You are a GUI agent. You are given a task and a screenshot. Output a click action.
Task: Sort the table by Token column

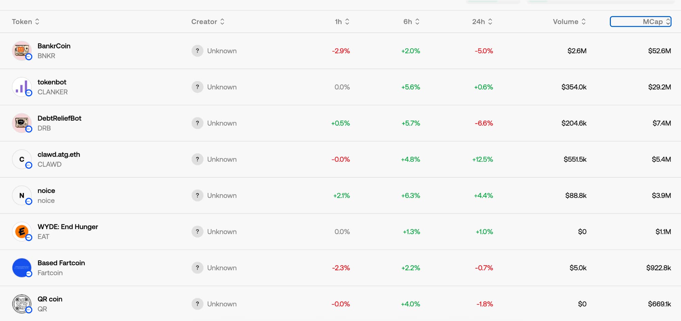[x=26, y=22]
